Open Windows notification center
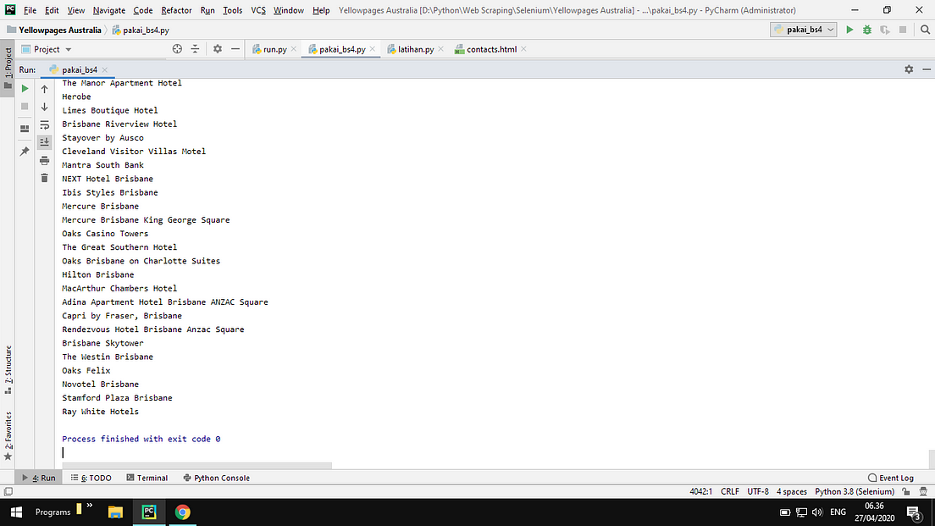The width and height of the screenshot is (935, 526). [x=914, y=512]
